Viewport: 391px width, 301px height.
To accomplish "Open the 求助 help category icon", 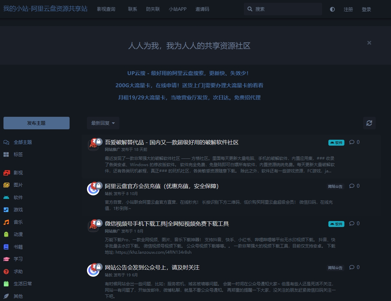I will pyautogui.click(x=6, y=271).
